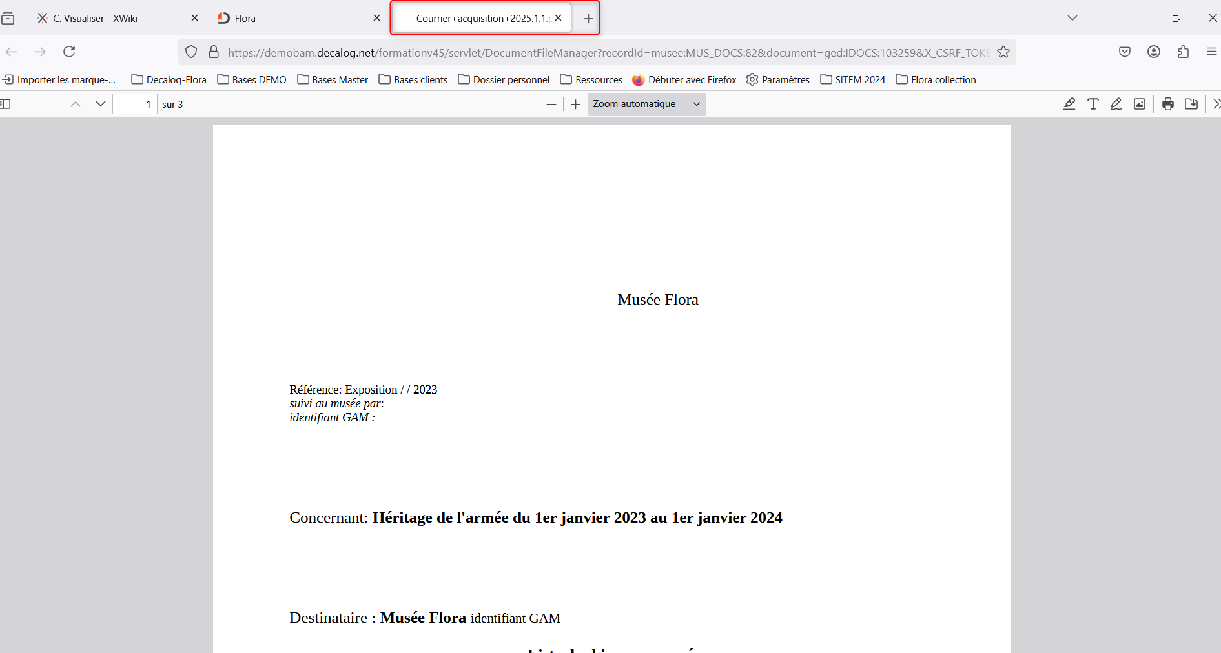Open the Zoom automatique dropdown

click(646, 104)
